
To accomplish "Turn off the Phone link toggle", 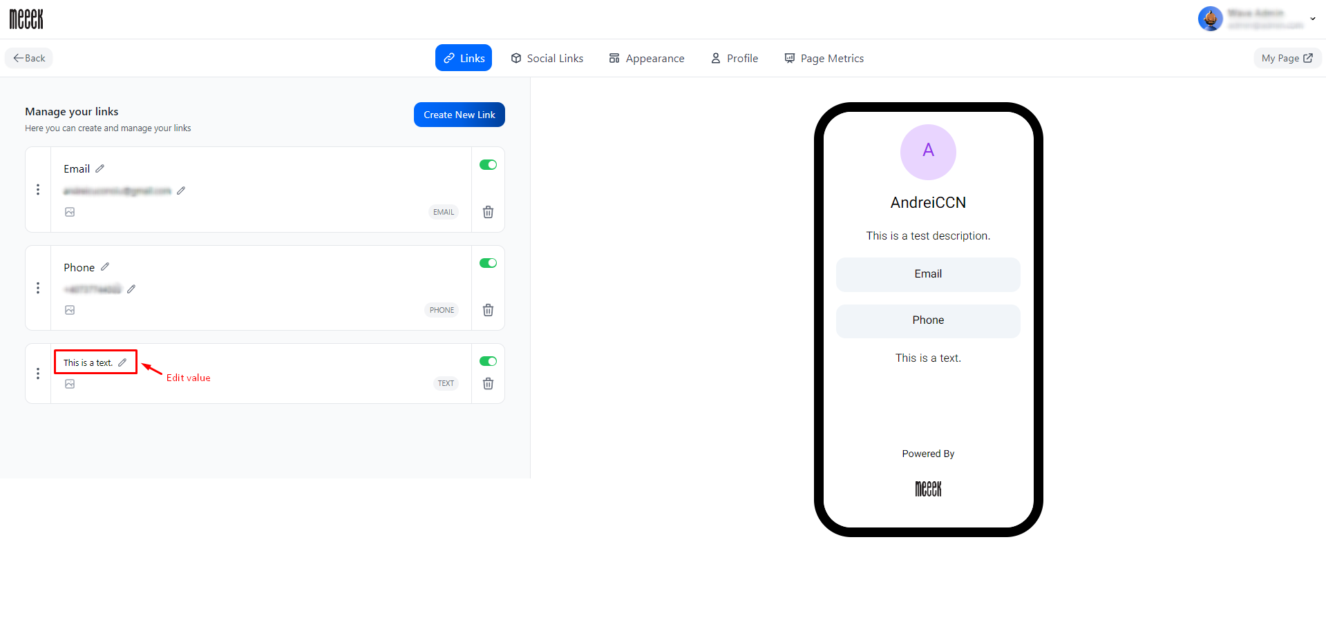I will tap(488, 263).
